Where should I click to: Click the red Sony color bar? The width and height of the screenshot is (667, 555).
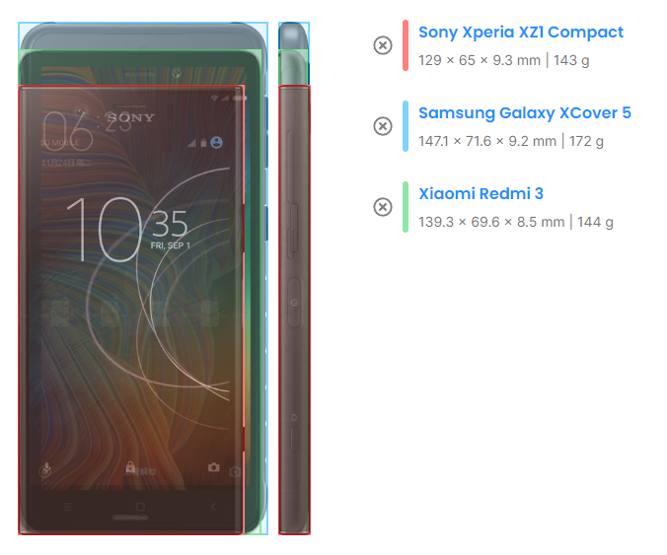click(406, 45)
